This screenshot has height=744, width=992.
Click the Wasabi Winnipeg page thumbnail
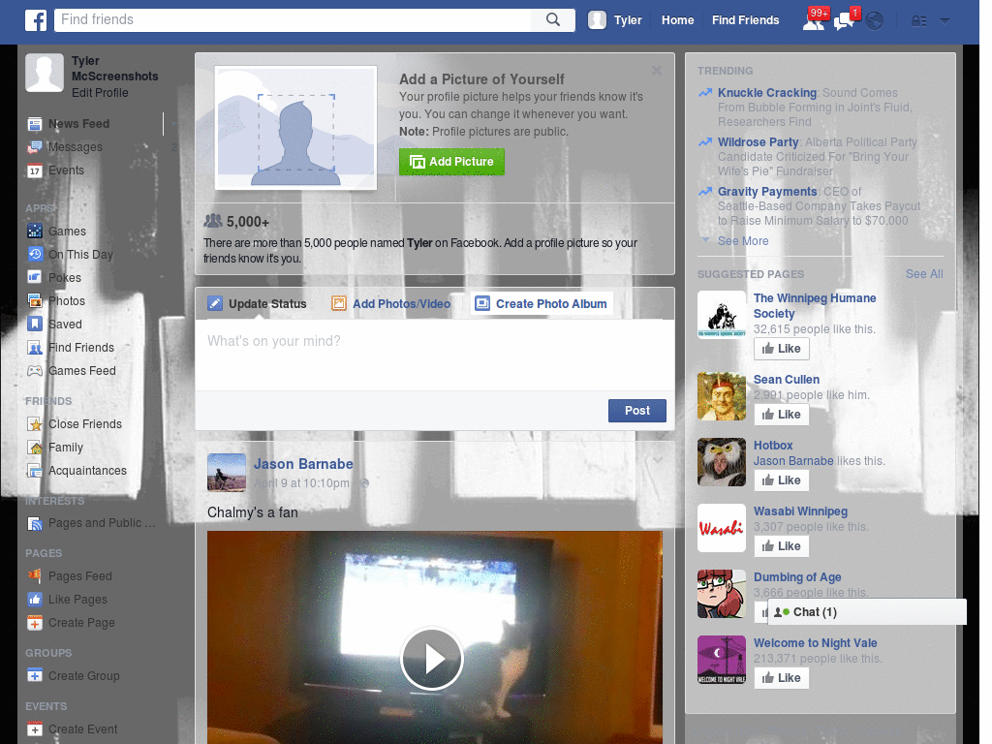point(721,528)
